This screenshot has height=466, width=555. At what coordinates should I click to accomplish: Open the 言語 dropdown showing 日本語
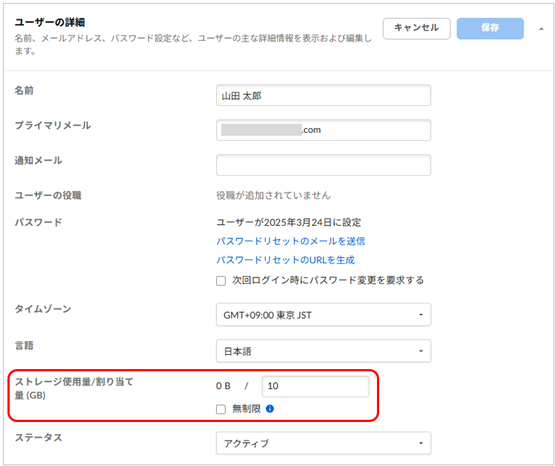point(323,350)
